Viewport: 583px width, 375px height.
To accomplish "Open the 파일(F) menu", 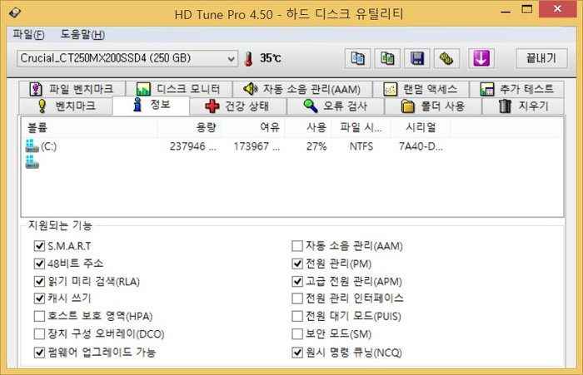I will pos(28,35).
